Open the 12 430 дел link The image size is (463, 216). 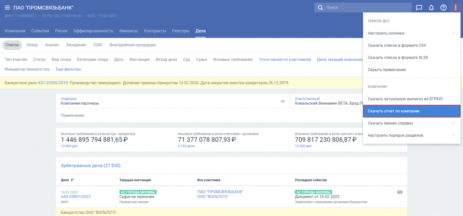pos(303,146)
